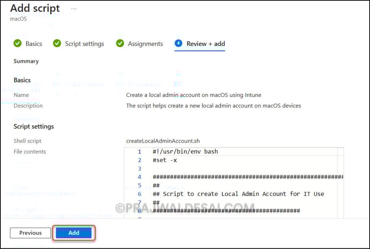This screenshot has height=249, width=370.
Task: Click the 'Add script' page title
Action: coord(35,8)
